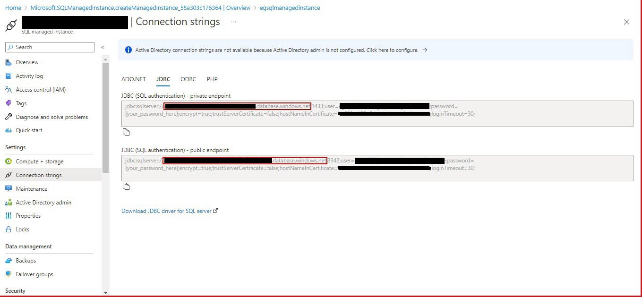Follow the arrow to configure Active Directory admin
The width and height of the screenshot is (642, 297).
pos(424,50)
